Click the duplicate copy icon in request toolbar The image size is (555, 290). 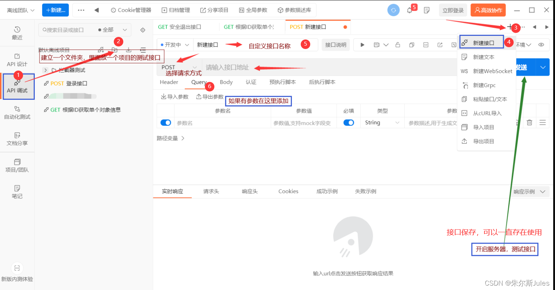coord(412,45)
